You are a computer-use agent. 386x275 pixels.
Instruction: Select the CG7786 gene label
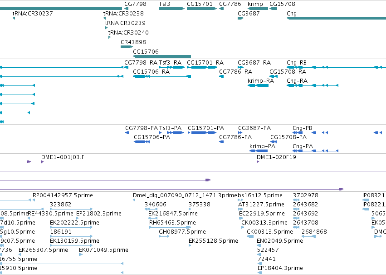tap(230, 4)
